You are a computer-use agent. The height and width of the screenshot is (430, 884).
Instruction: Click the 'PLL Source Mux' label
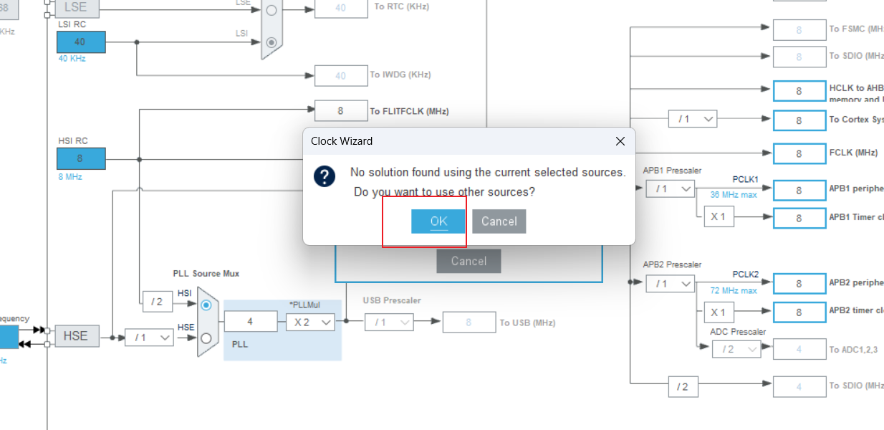point(206,274)
